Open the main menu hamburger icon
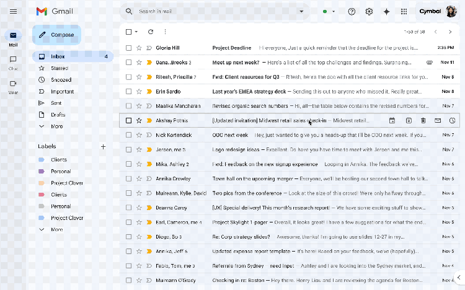This screenshot has width=465, height=290. [x=13, y=12]
